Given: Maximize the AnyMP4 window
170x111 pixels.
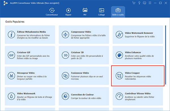Looking at the screenshot, I should (160, 3).
